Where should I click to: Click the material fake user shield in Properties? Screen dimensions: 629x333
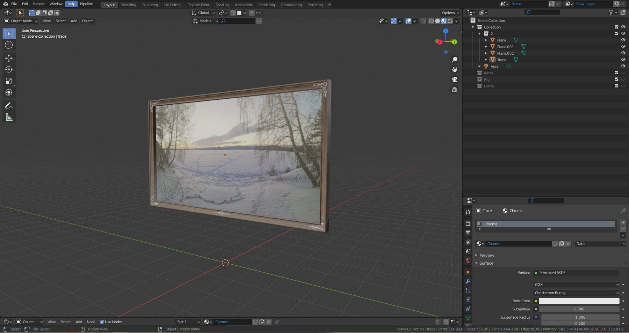[x=555, y=244]
